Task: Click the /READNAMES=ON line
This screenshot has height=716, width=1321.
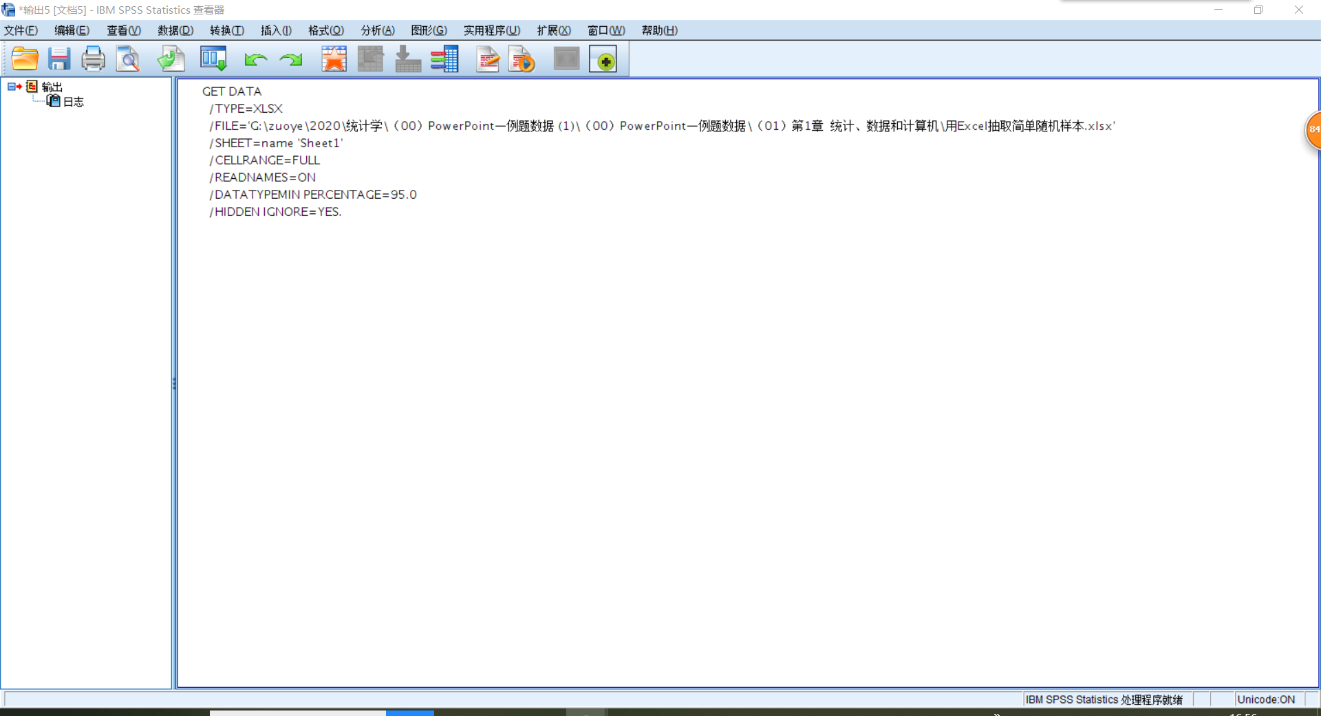Action: [263, 177]
